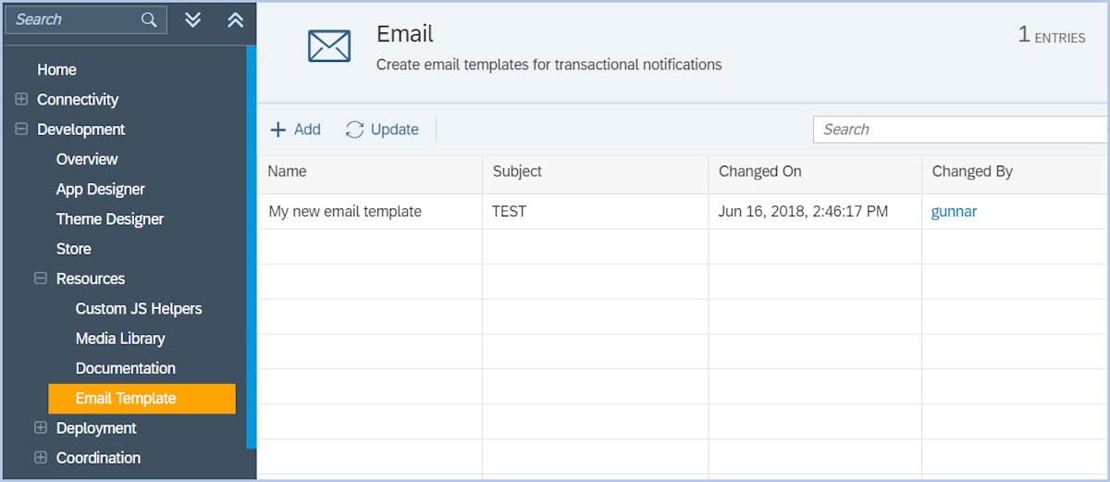Screen dimensions: 1110x482
Task: Collapse all nodes with double-up chevron icon
Action: (x=236, y=20)
